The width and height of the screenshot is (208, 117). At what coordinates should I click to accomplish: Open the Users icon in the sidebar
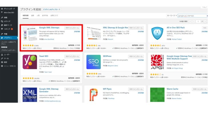tap(2, 55)
